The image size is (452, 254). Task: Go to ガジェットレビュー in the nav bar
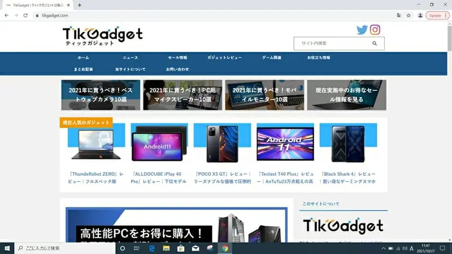224,58
